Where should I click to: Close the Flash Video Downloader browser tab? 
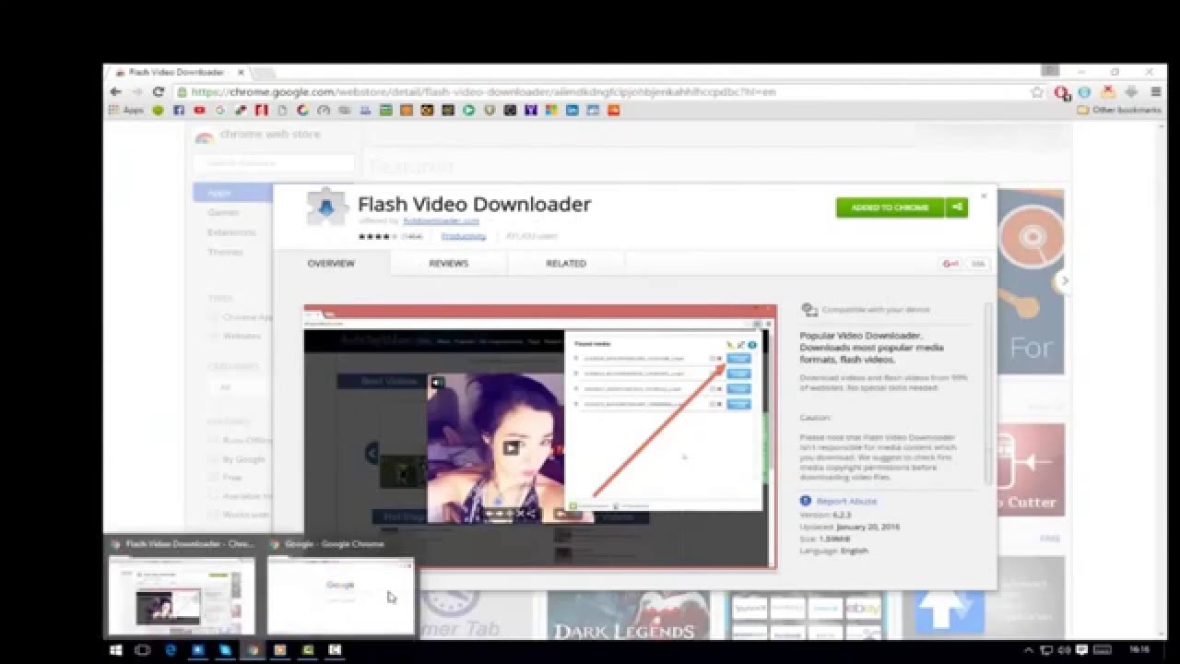(x=241, y=72)
